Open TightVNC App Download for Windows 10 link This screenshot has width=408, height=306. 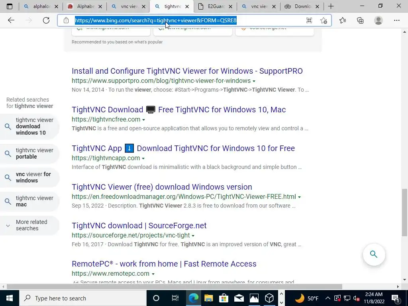pyautogui.click(x=183, y=148)
